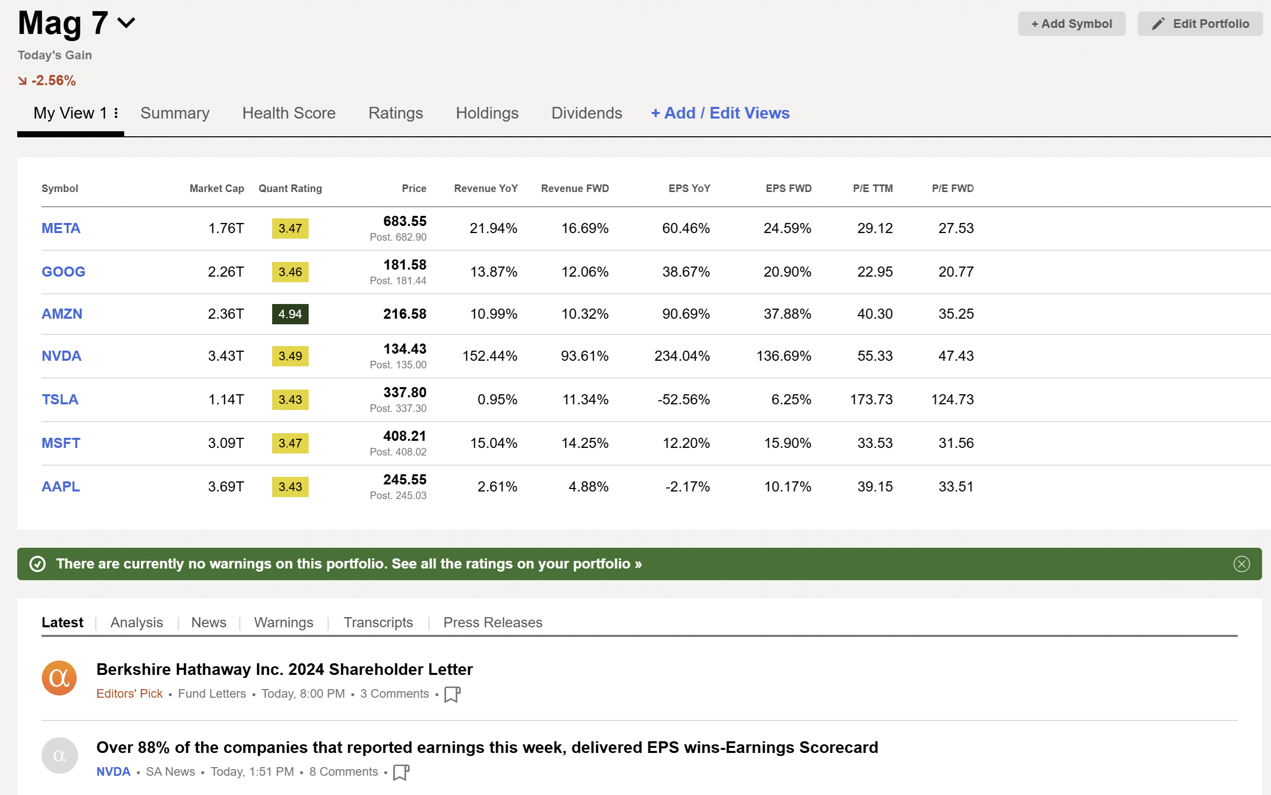
Task: Click MSFT post-market price 408.02
Action: click(397, 452)
